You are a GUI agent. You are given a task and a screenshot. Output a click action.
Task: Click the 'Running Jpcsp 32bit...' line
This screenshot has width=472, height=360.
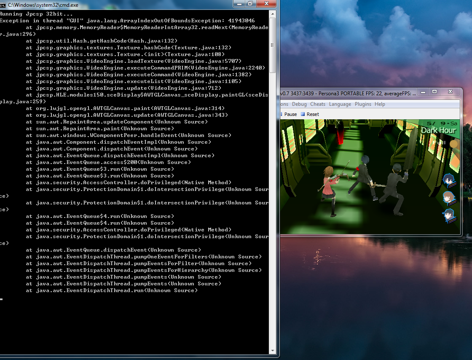(36, 14)
